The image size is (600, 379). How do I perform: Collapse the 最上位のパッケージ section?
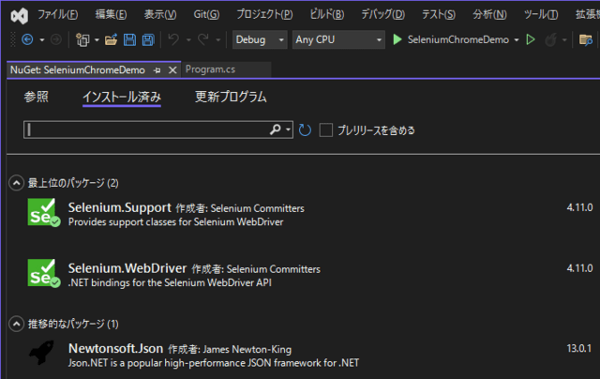16,182
